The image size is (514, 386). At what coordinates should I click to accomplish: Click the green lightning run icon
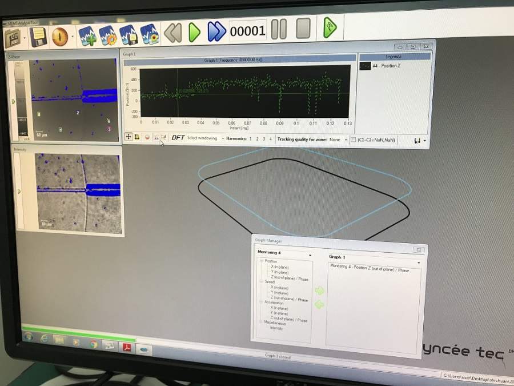pos(330,27)
